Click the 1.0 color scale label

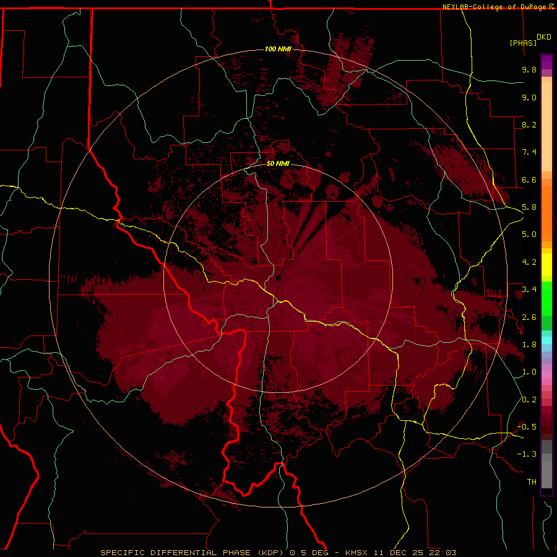click(x=529, y=372)
